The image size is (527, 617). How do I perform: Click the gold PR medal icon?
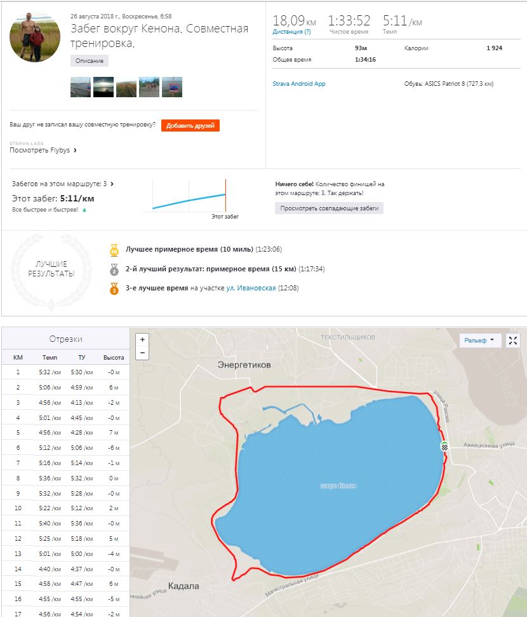click(114, 249)
